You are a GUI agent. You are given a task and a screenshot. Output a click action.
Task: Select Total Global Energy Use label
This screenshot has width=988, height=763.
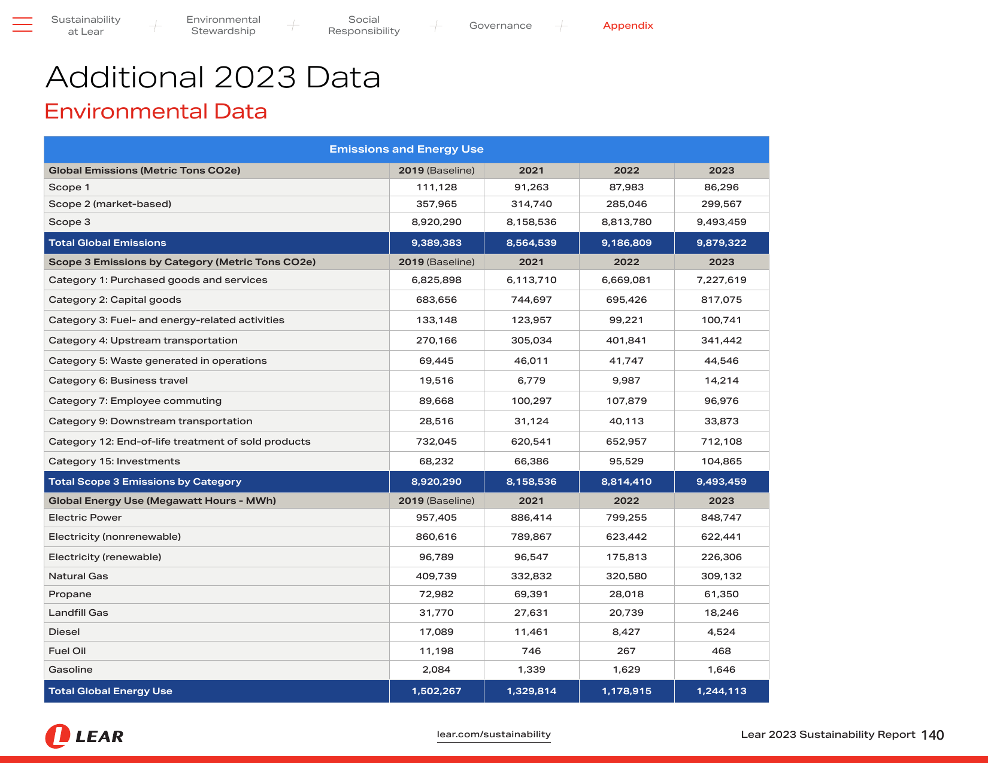coord(111,691)
